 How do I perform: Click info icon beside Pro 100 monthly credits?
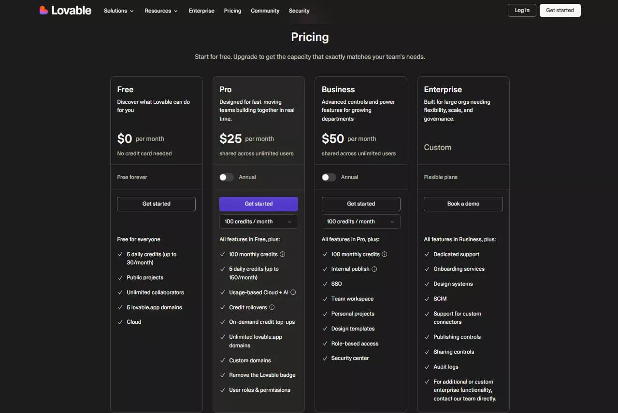pos(283,254)
